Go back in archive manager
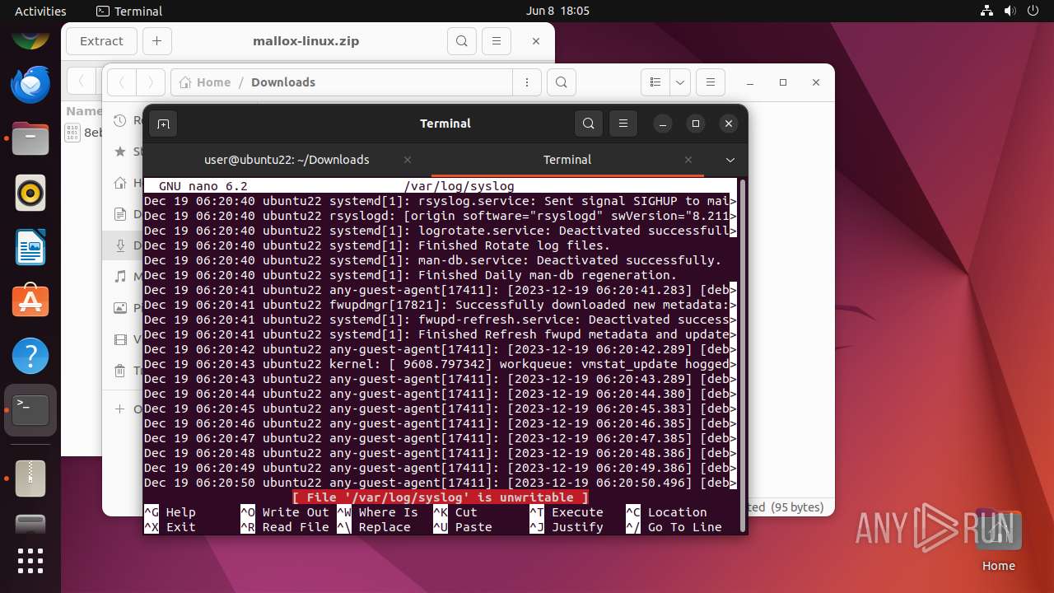 point(81,82)
